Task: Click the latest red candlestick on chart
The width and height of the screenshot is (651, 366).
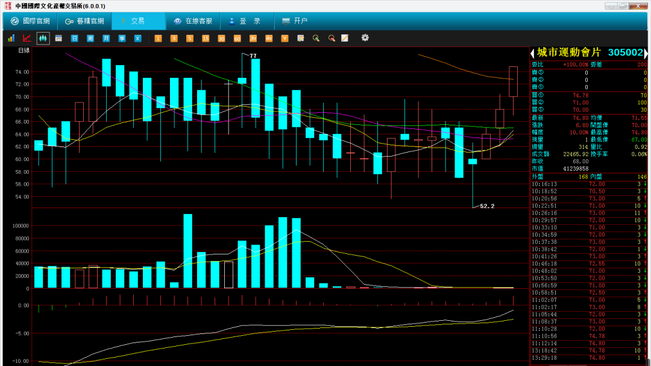Action: coord(513,81)
